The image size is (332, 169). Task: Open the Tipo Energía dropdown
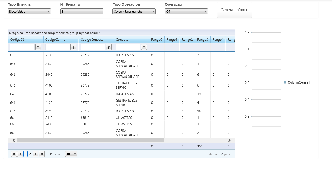click(29, 12)
